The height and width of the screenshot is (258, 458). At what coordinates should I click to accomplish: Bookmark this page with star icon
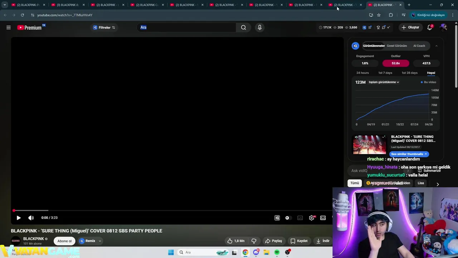[x=379, y=15]
